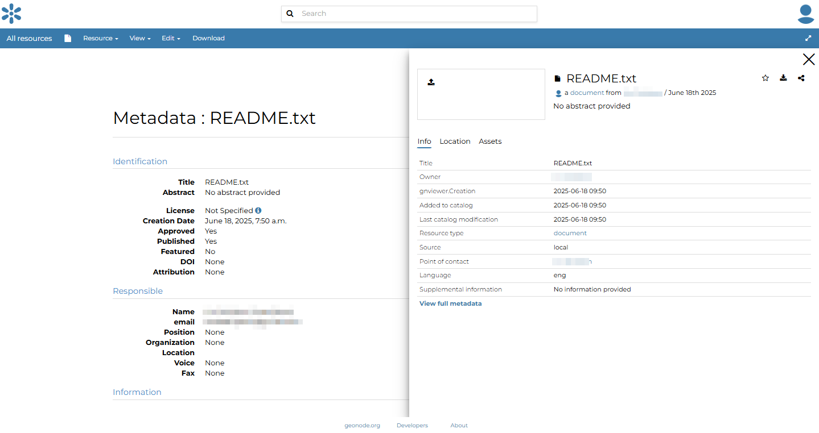Viewport: 819px width, 433px height.
Task: Click the Information section heading
Action: pos(137,393)
